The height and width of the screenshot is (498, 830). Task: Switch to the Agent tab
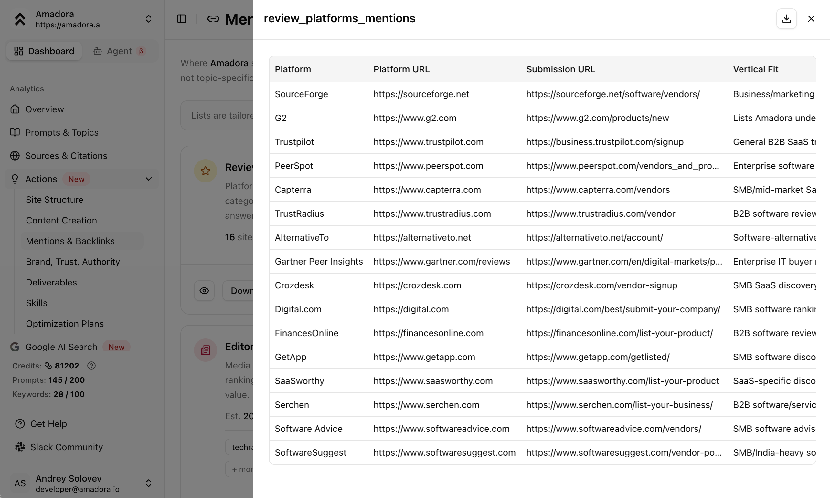tap(119, 51)
